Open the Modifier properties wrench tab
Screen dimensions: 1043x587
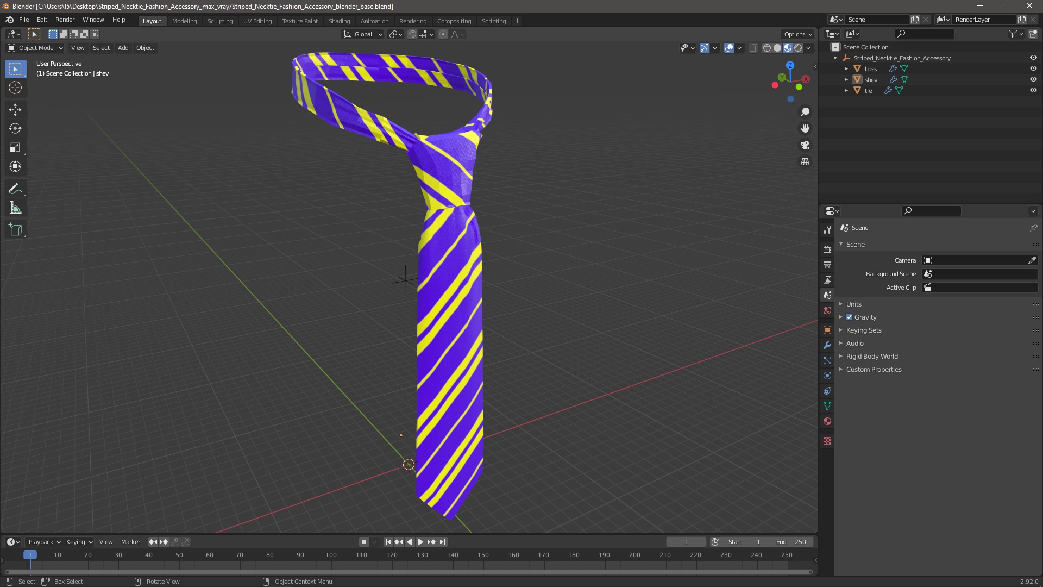click(827, 345)
